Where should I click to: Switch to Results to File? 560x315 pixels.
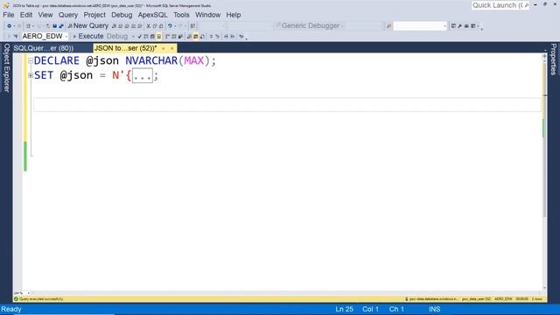pos(202,37)
